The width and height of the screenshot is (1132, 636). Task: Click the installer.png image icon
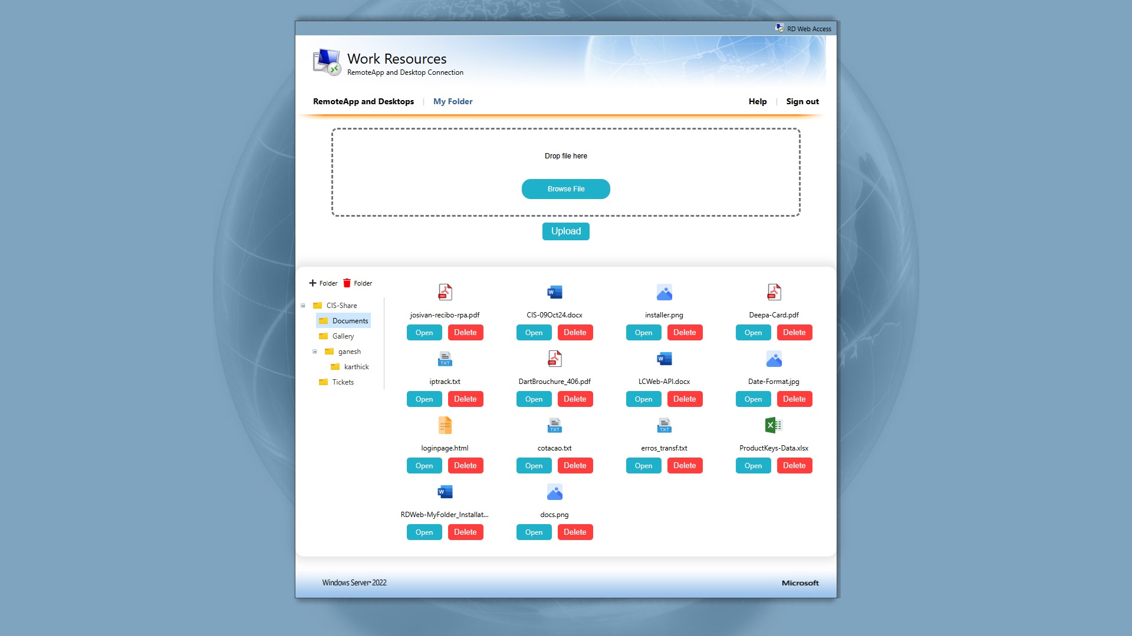coord(664,292)
